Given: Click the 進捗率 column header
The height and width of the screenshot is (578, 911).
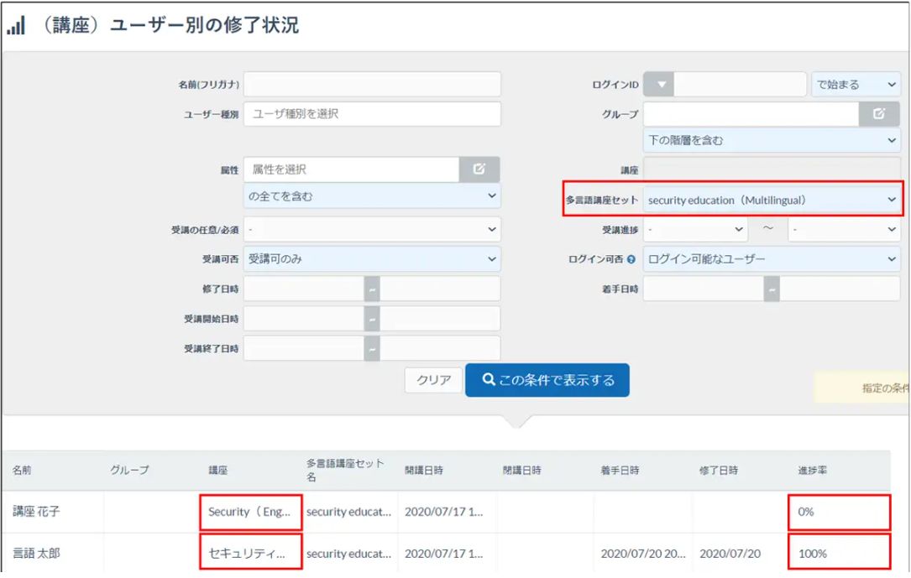Looking at the screenshot, I should click(x=812, y=471).
